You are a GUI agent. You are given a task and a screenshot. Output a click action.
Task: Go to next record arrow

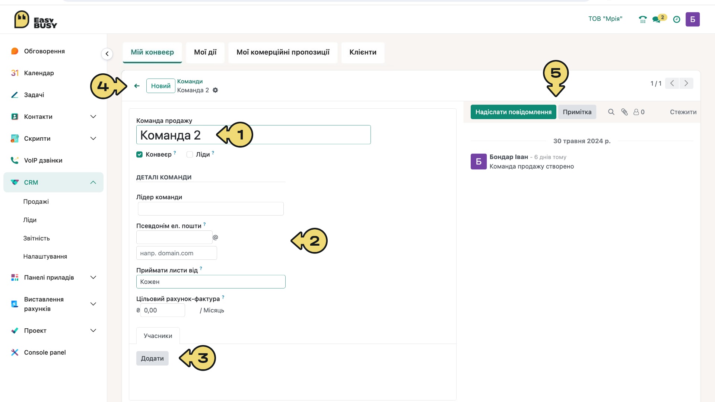point(686,83)
